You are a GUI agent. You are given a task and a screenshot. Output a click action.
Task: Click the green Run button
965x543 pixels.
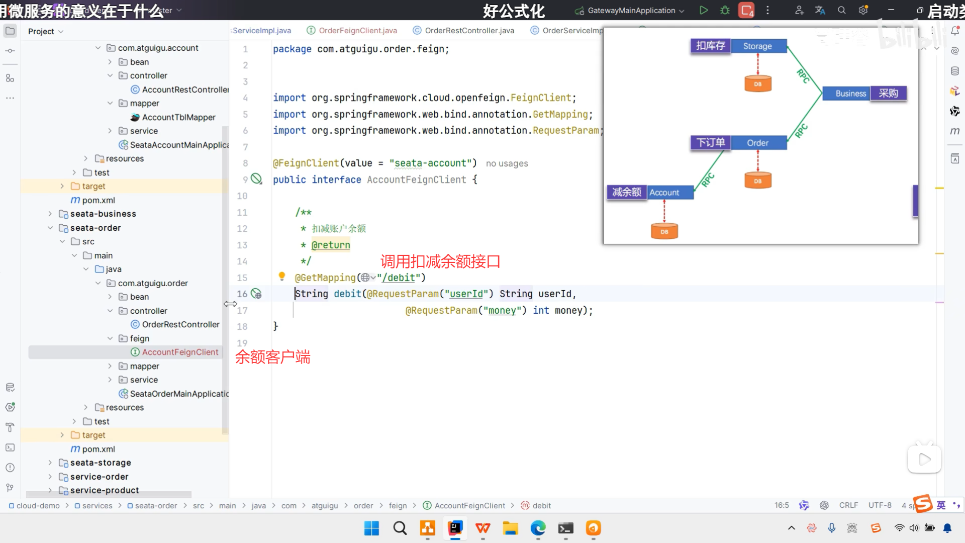(704, 10)
